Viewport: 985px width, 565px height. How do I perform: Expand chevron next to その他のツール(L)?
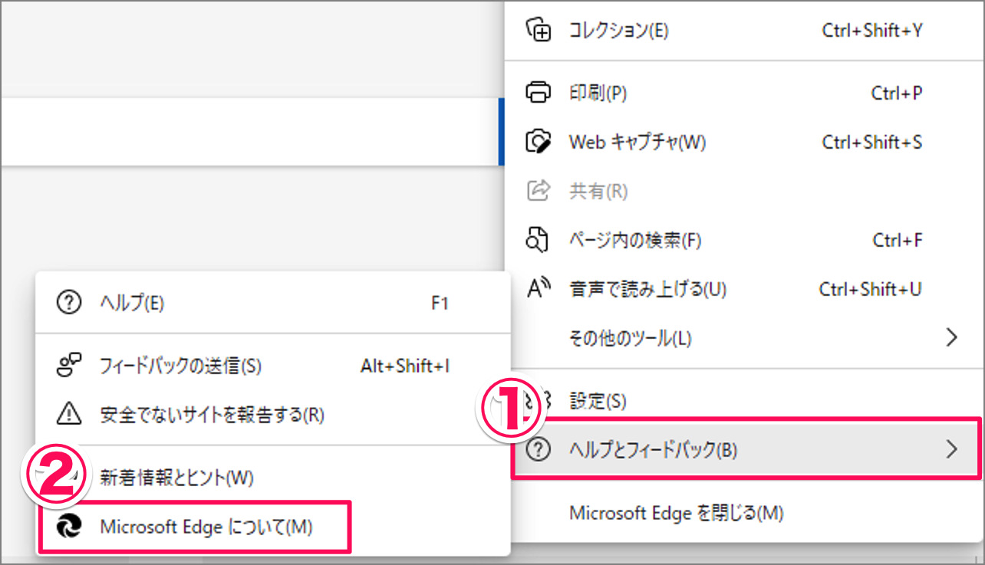pyautogui.click(x=952, y=337)
